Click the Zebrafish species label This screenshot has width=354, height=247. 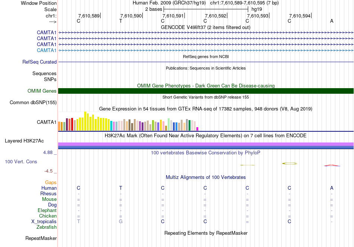pyautogui.click(x=47, y=227)
